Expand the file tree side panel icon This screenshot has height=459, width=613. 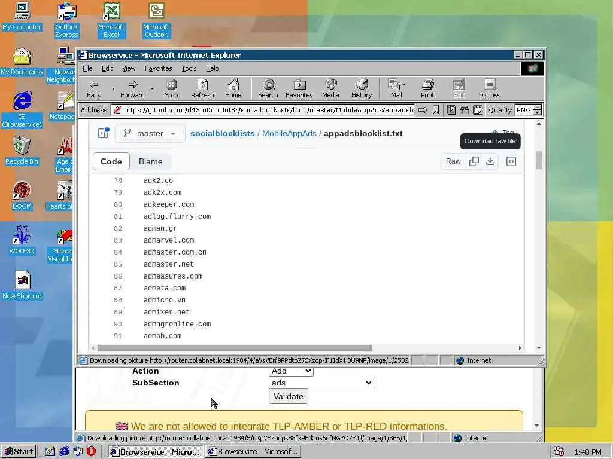[x=103, y=133]
